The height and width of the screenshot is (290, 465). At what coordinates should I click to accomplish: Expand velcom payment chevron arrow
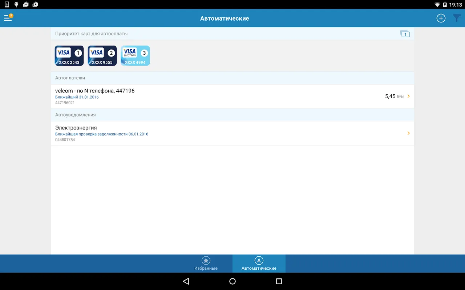[x=409, y=96]
